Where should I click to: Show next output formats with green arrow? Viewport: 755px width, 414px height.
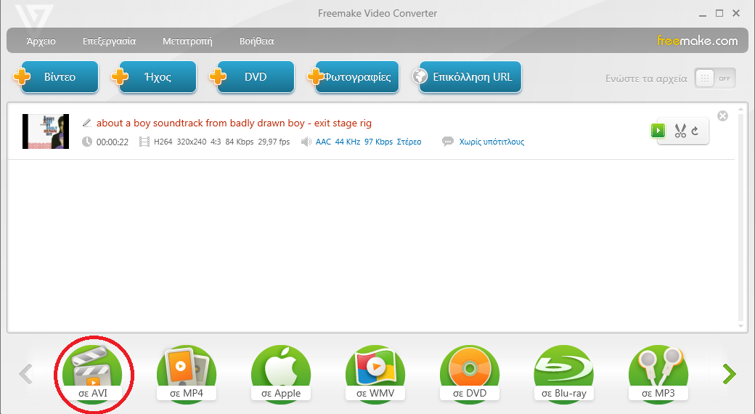point(730,374)
